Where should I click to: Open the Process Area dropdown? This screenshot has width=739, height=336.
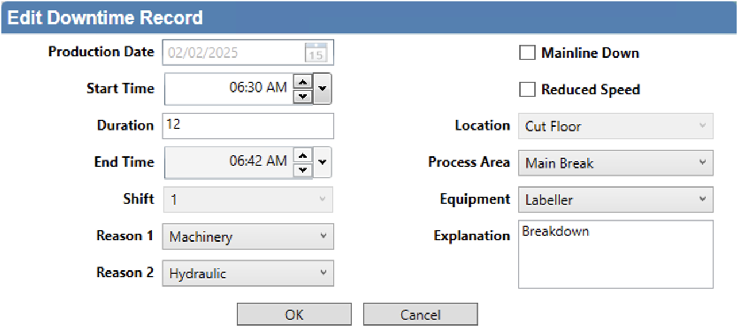pos(615,163)
